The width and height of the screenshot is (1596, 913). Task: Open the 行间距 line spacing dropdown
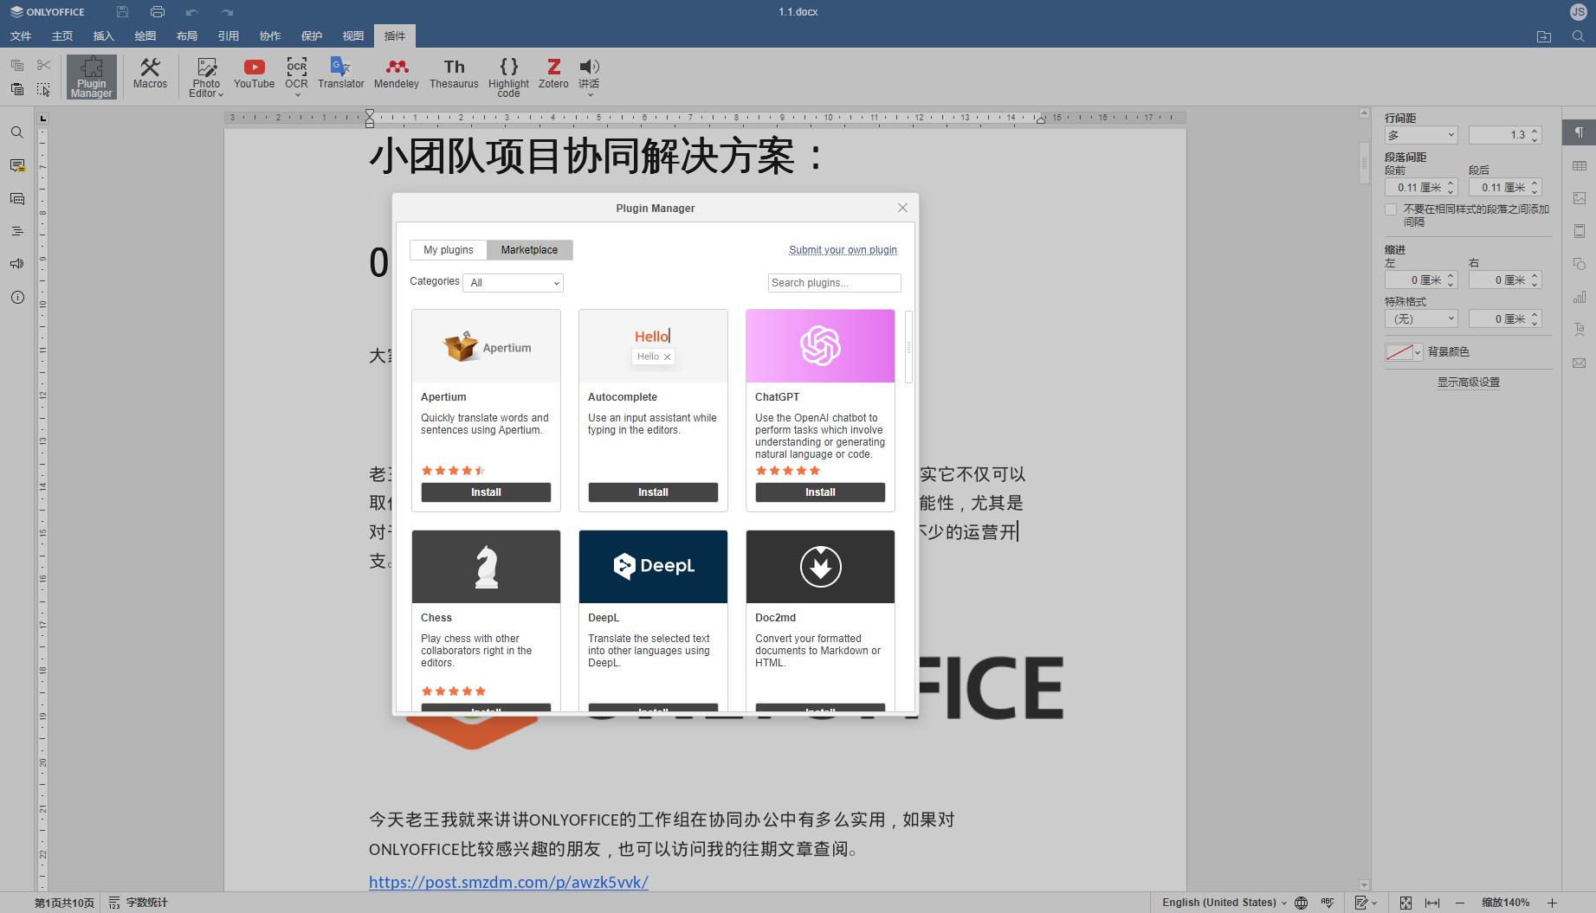(1420, 135)
